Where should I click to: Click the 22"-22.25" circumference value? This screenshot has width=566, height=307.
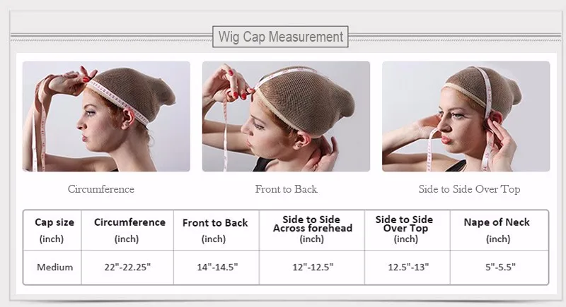pos(127,267)
